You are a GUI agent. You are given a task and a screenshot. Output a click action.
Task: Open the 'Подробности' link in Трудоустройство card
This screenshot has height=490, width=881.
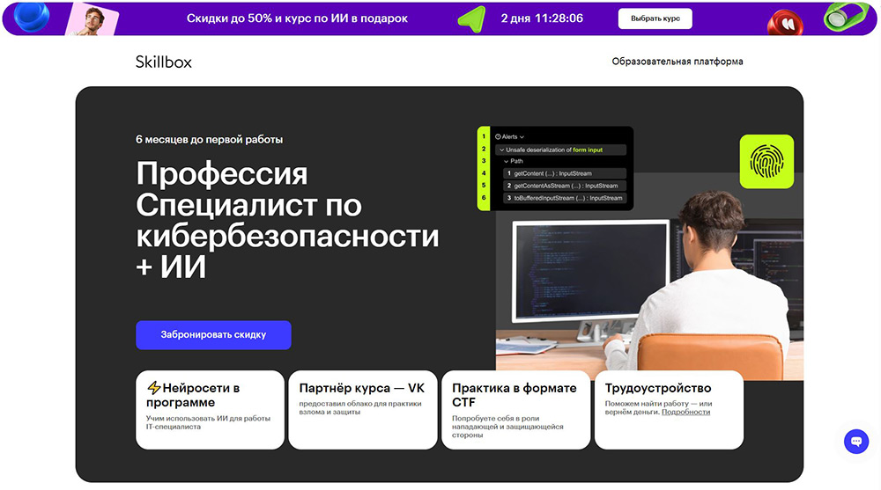coord(685,412)
